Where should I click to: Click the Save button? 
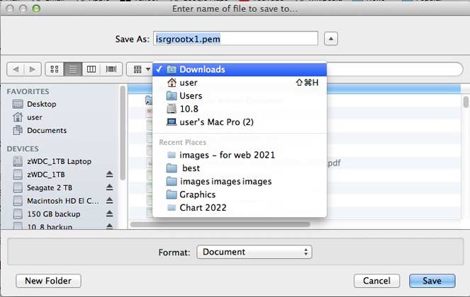tap(432, 281)
